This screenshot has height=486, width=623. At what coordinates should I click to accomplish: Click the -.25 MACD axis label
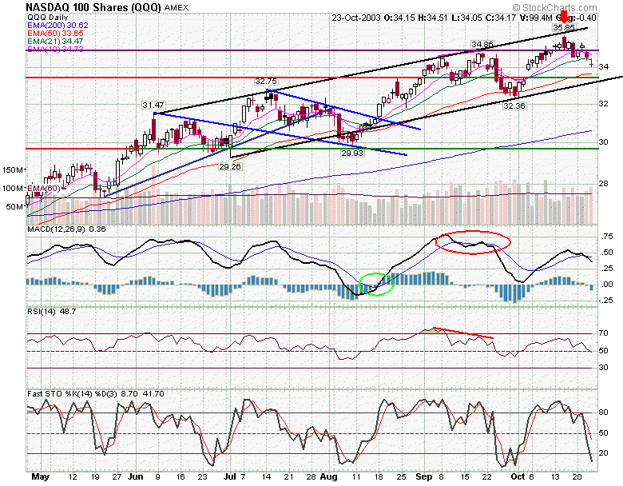click(605, 301)
